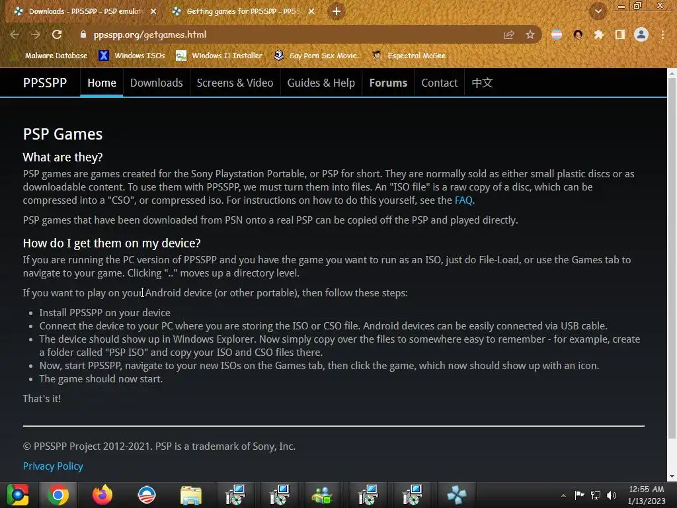Click the flag-colored extension icon
The height and width of the screenshot is (508, 677).
pyautogui.click(x=557, y=34)
